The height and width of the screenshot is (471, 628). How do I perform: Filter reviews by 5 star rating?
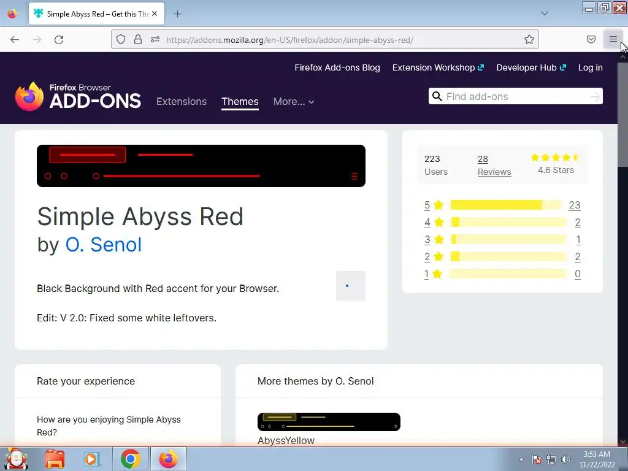tap(434, 205)
